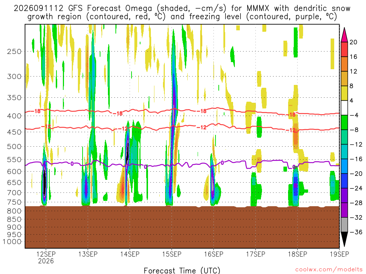This screenshot has width=366, height=274.
Task: Click the 250 pressure level label
Action: [x=14, y=51]
